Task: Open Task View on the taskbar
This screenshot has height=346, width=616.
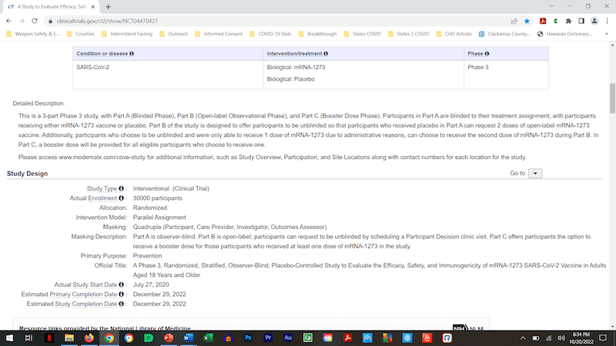Action: point(29,338)
